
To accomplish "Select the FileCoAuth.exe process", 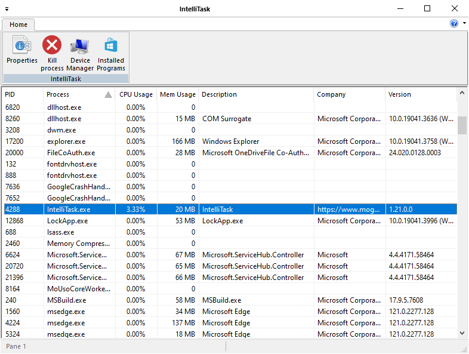I will 230,153.
